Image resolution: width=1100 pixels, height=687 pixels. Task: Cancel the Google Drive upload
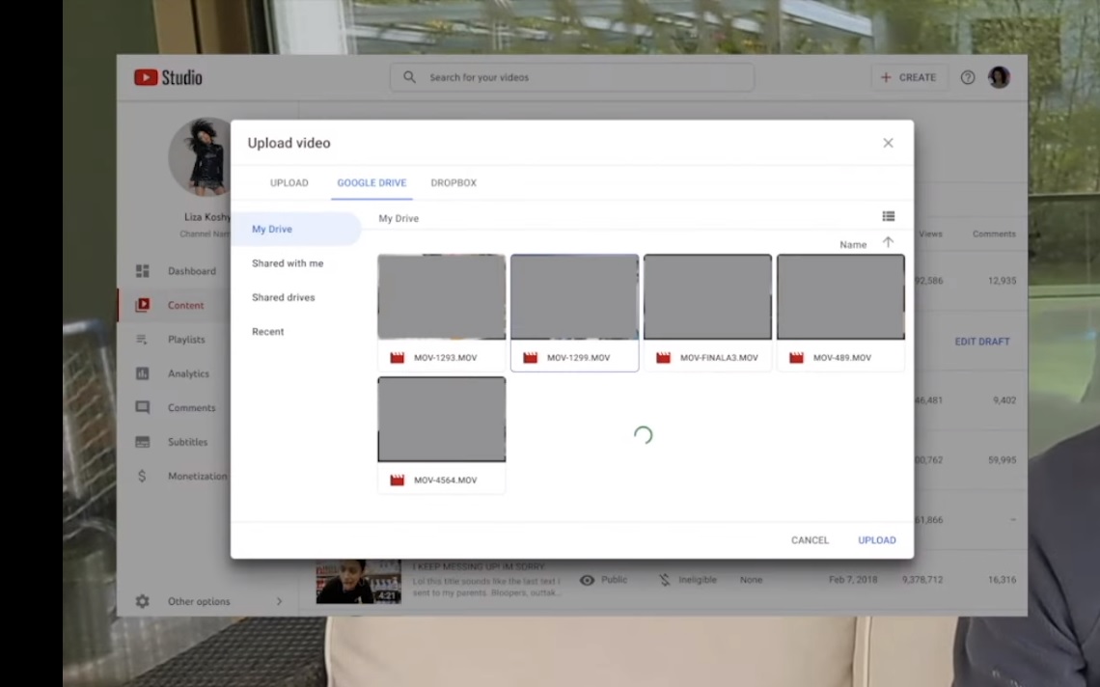point(810,539)
